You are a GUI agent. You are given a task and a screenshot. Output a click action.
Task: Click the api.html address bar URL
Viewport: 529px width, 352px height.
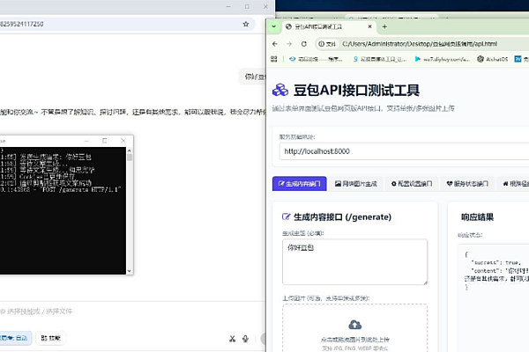tap(420, 44)
